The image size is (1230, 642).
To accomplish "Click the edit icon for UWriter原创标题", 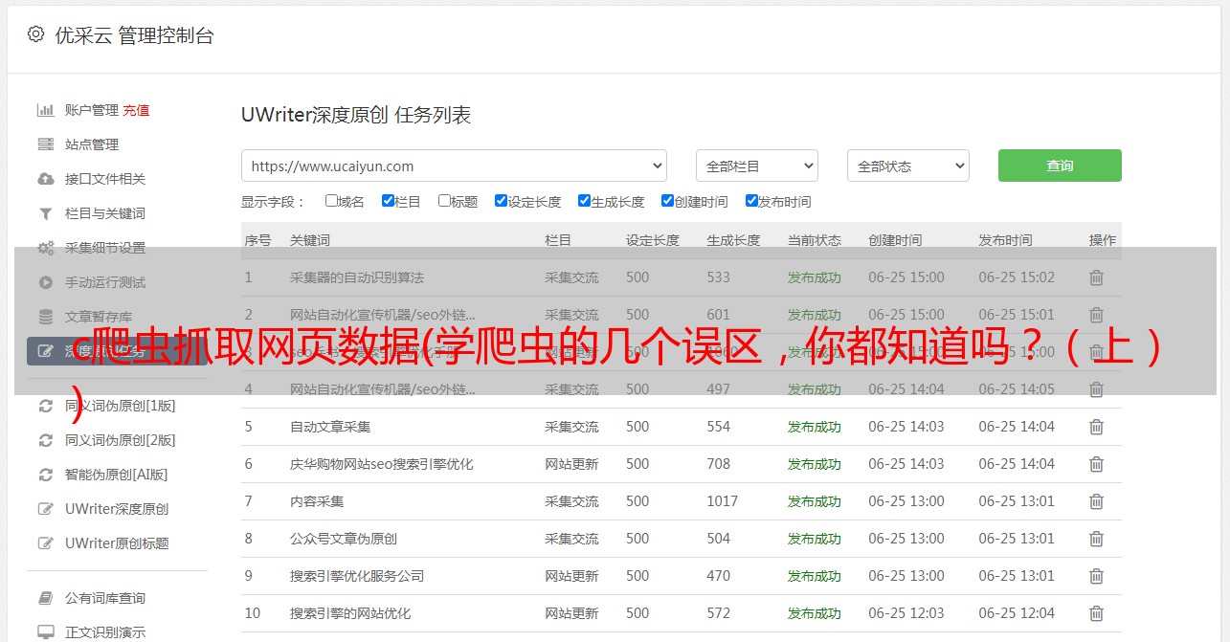I will coord(45,543).
